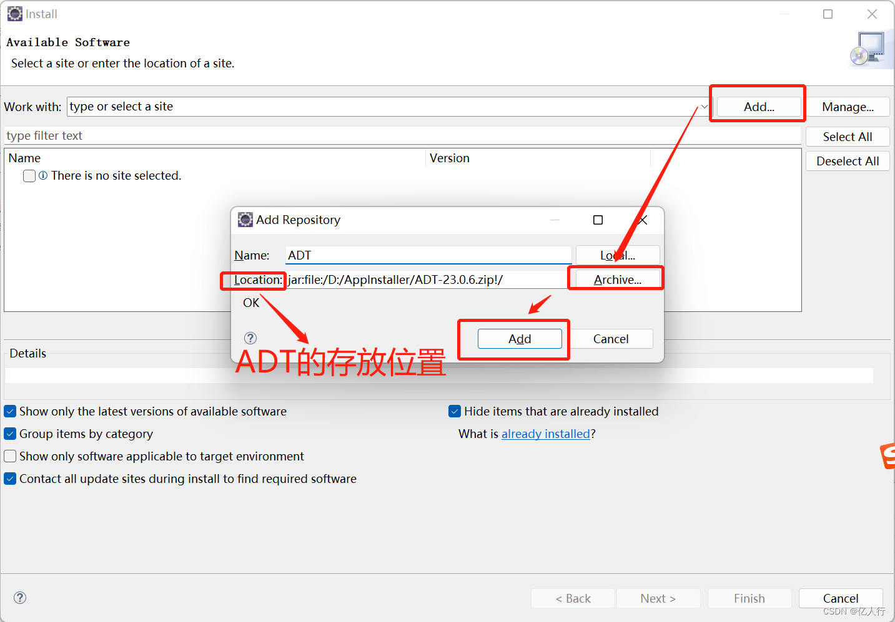The height and width of the screenshot is (622, 895).
Task: Open the Manage... sites button
Action: pyautogui.click(x=848, y=107)
